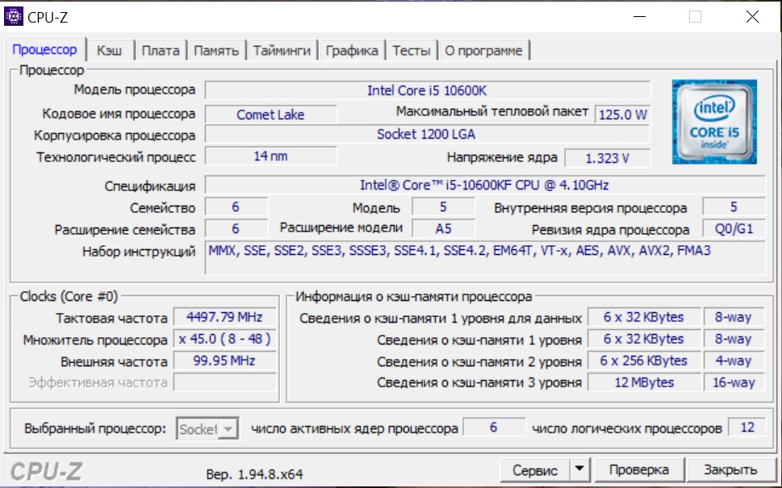Open the Выбранный процессор Socket combo box
This screenshot has height=488, width=782.
pos(207,428)
